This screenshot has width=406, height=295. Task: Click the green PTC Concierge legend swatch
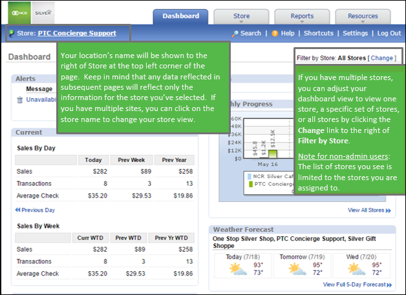coord(251,184)
